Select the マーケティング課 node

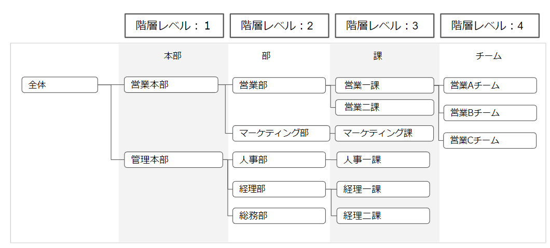384,133
